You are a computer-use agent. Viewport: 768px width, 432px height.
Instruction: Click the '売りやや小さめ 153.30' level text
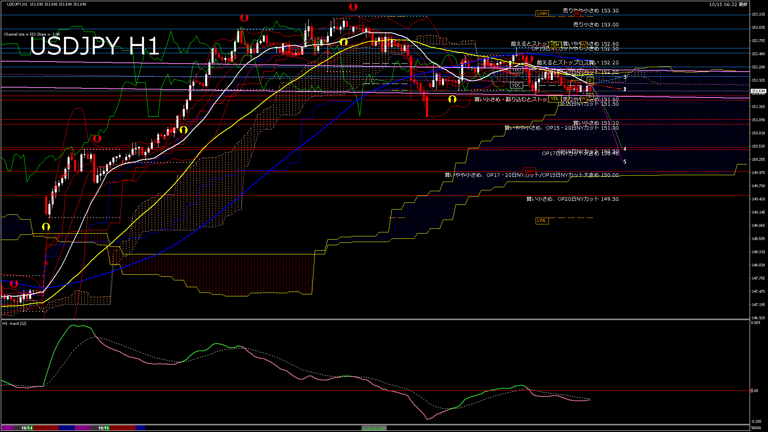pyautogui.click(x=590, y=11)
